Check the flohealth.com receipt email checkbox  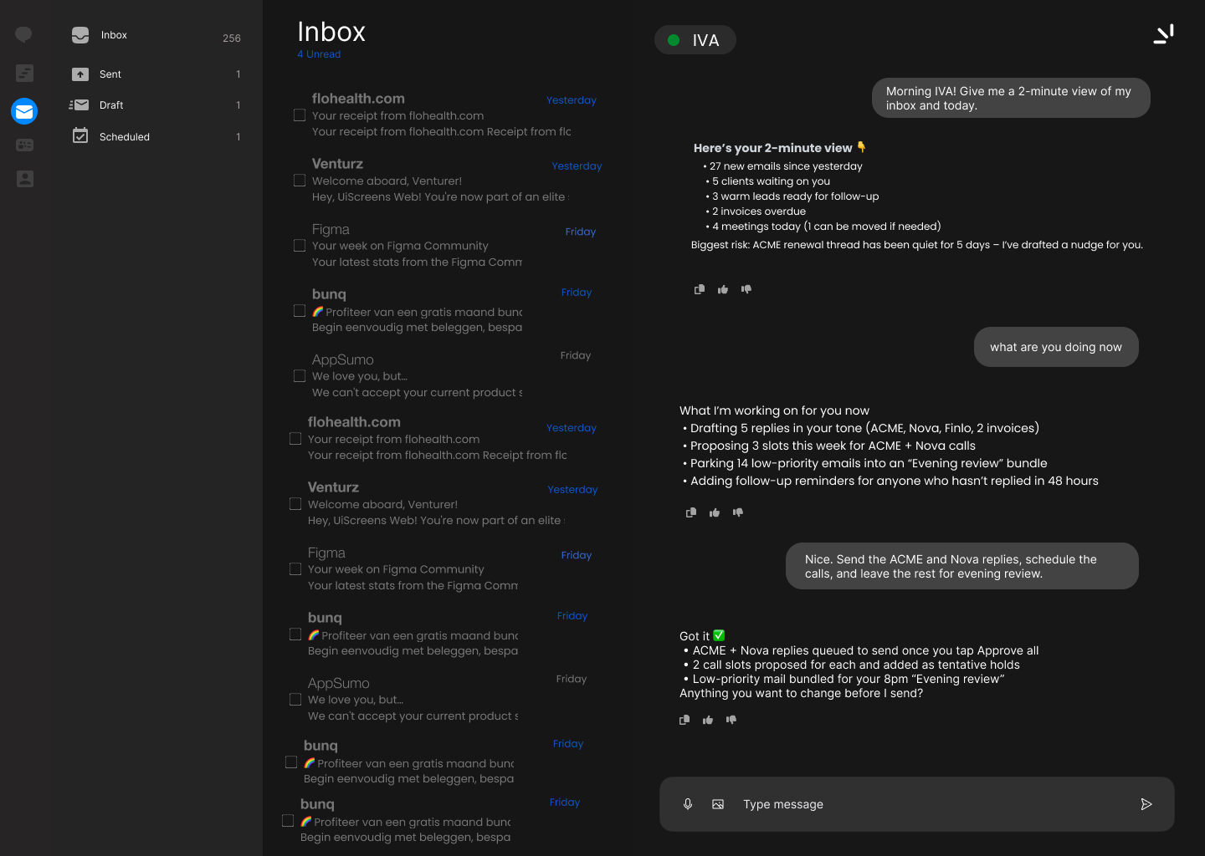pyautogui.click(x=300, y=115)
